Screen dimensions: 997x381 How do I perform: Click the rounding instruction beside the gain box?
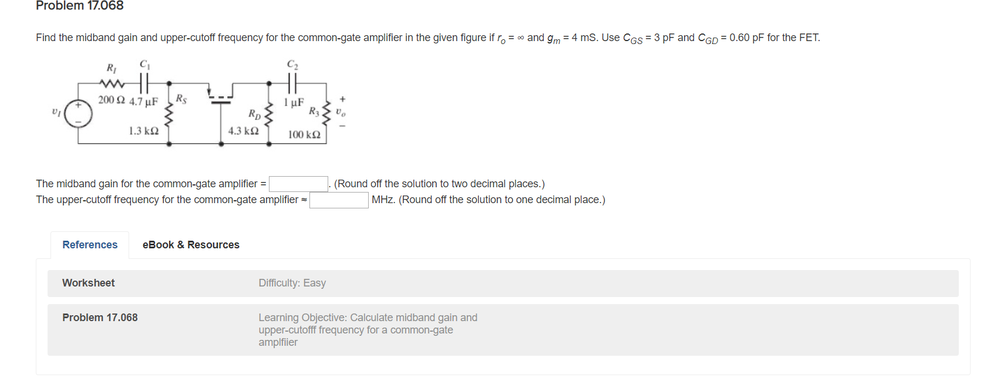click(x=437, y=183)
